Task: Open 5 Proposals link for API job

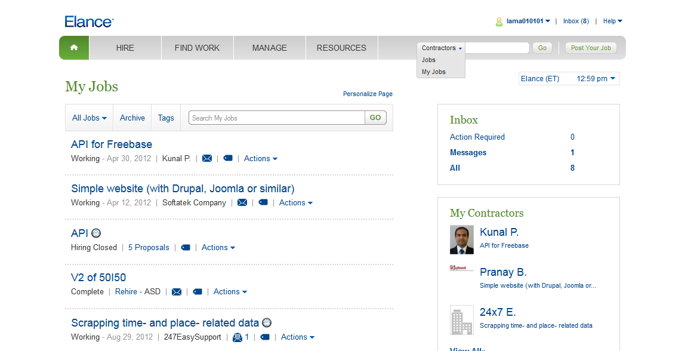Action: (149, 247)
